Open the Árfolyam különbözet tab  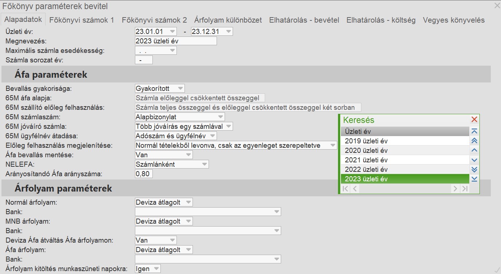228,20
